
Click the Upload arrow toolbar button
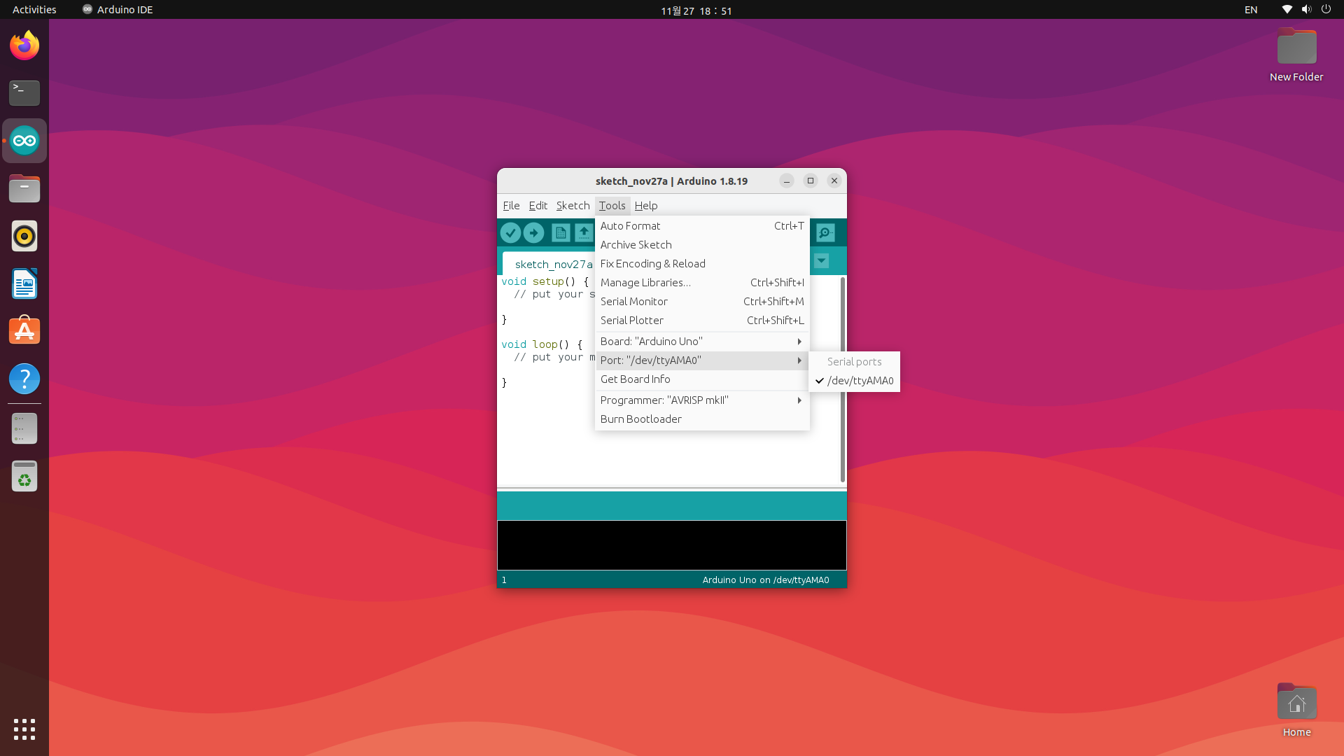534,232
